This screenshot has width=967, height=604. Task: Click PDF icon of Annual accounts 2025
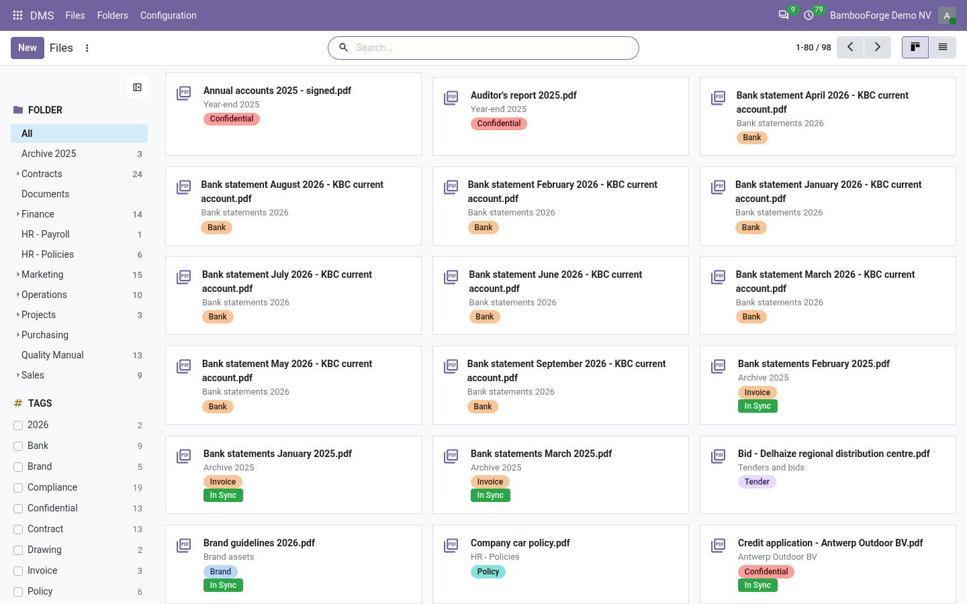(x=183, y=93)
